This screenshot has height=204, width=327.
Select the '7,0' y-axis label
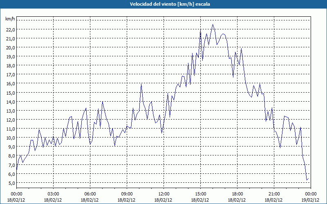tap(11, 165)
